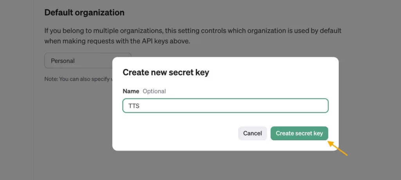Click the "If you belong to multiple organizations" line
The height and width of the screenshot is (180, 401).
click(193, 30)
